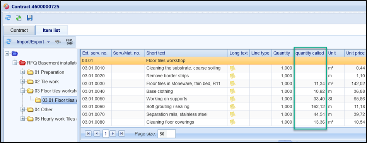Open long text note for Remove border strips

(233, 76)
